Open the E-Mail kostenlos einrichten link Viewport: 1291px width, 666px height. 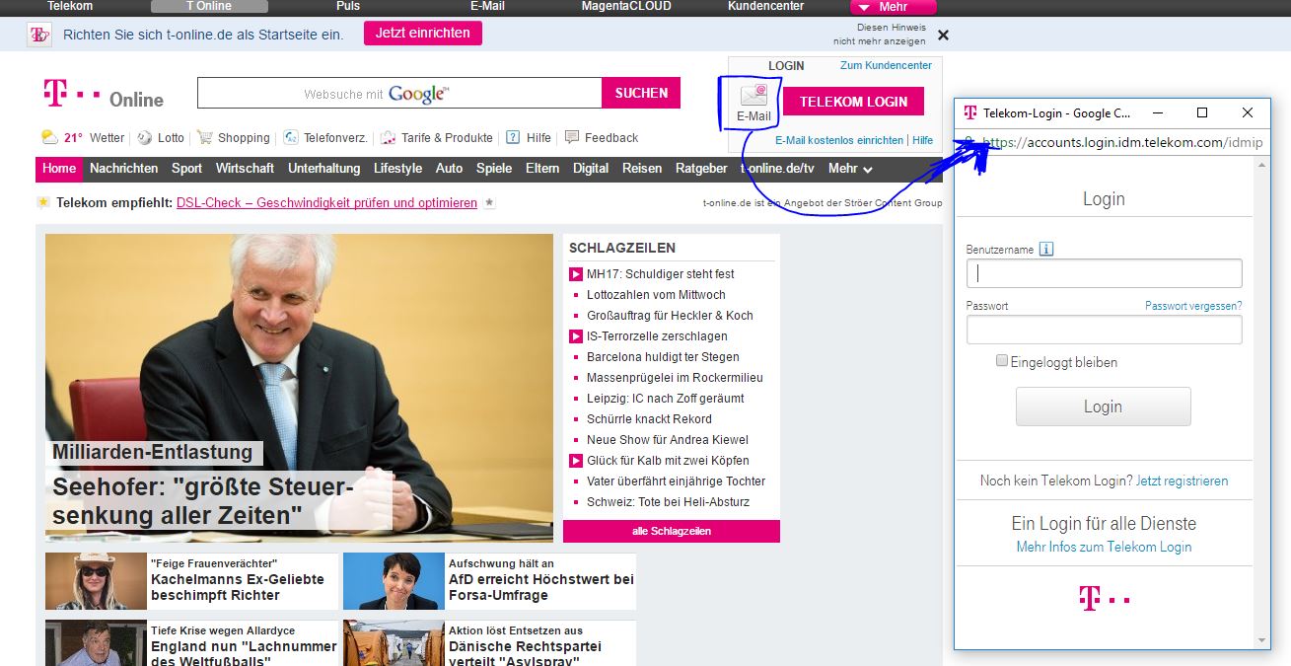(x=839, y=140)
